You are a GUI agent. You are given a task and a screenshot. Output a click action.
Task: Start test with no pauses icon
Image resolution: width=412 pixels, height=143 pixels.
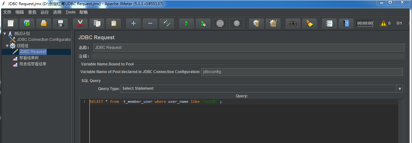[x=203, y=23]
